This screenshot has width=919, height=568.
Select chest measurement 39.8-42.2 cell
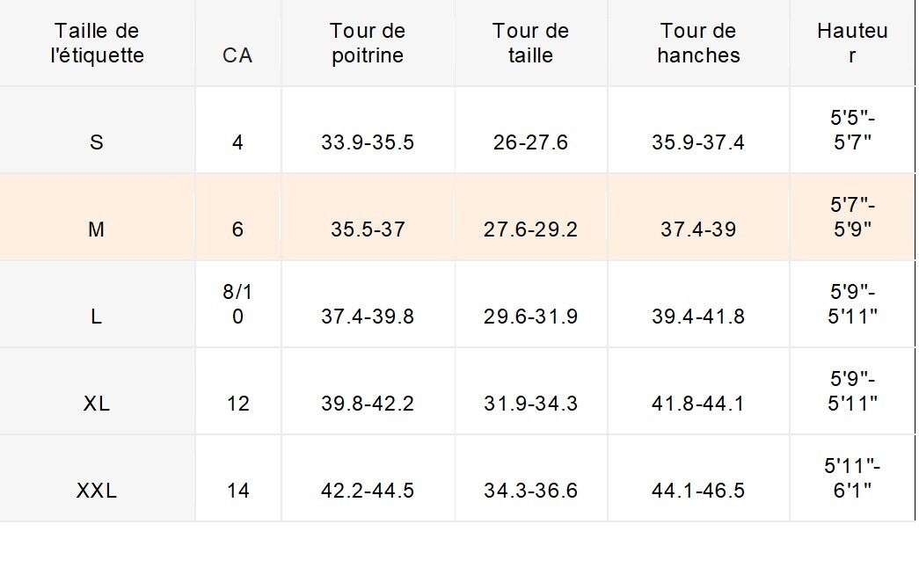pos(368,404)
